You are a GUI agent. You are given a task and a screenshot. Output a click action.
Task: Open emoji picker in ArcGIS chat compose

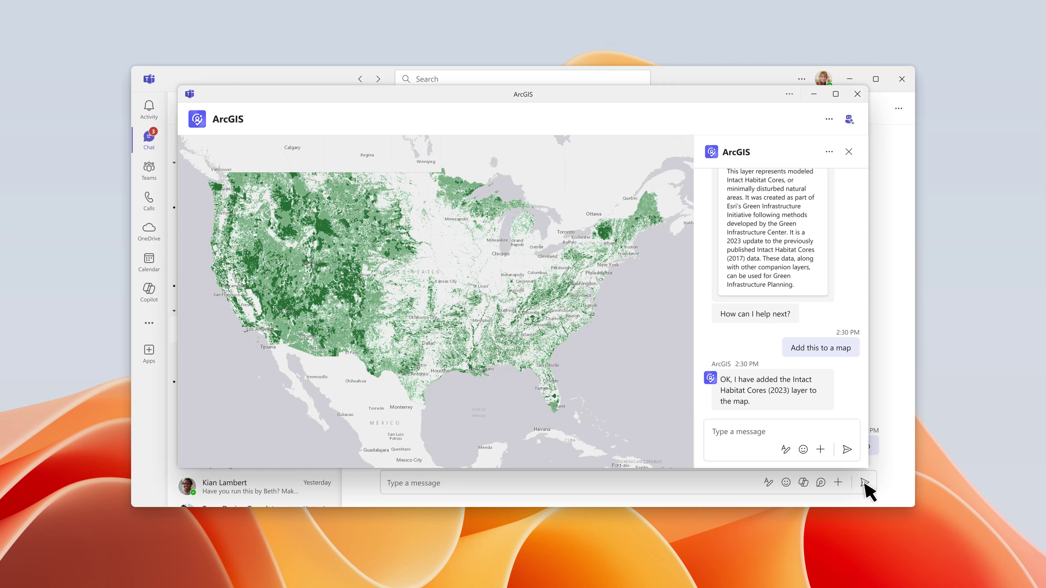click(x=803, y=449)
